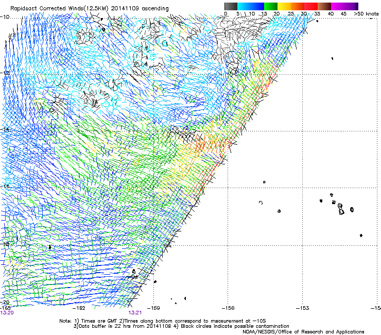Click the legend label '45'
Image resolution: width=381 pixels, height=335 pixels.
click(343, 14)
